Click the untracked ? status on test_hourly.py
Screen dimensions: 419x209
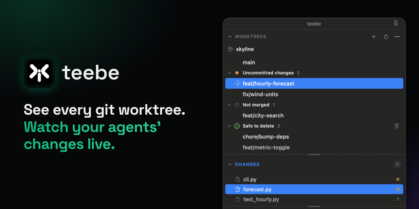[x=398, y=199]
